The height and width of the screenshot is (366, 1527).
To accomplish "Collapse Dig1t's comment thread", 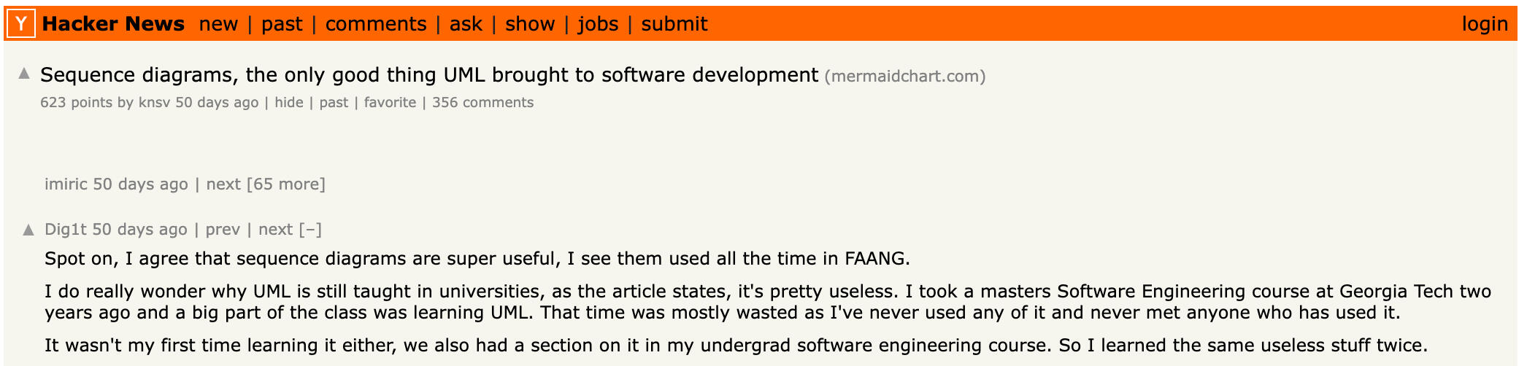I will [x=310, y=230].
